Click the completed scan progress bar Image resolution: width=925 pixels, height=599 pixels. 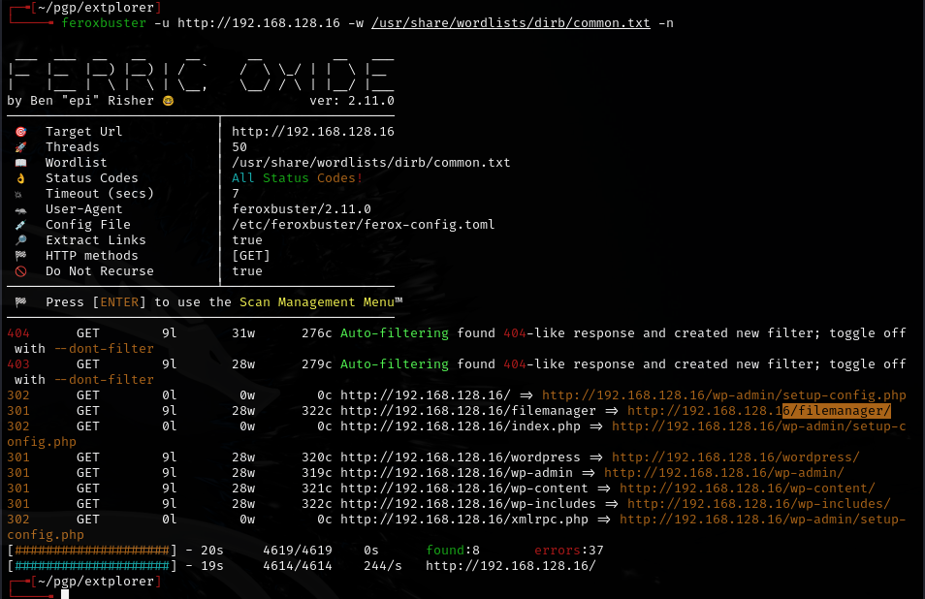click(91, 550)
